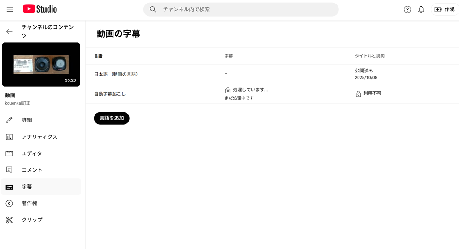Click the コメント speech bubble icon
This screenshot has width=459, height=249.
(9, 170)
